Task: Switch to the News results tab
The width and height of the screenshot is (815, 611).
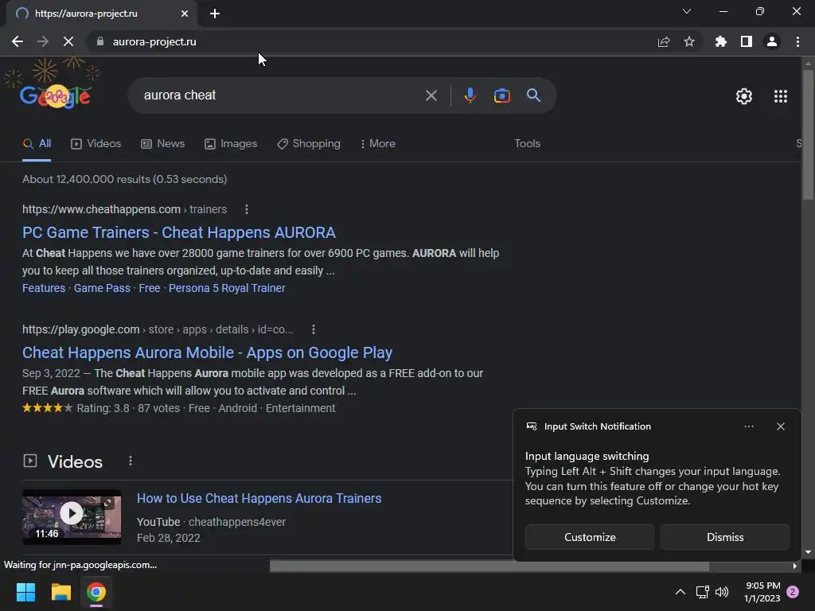Action: pyautogui.click(x=162, y=144)
